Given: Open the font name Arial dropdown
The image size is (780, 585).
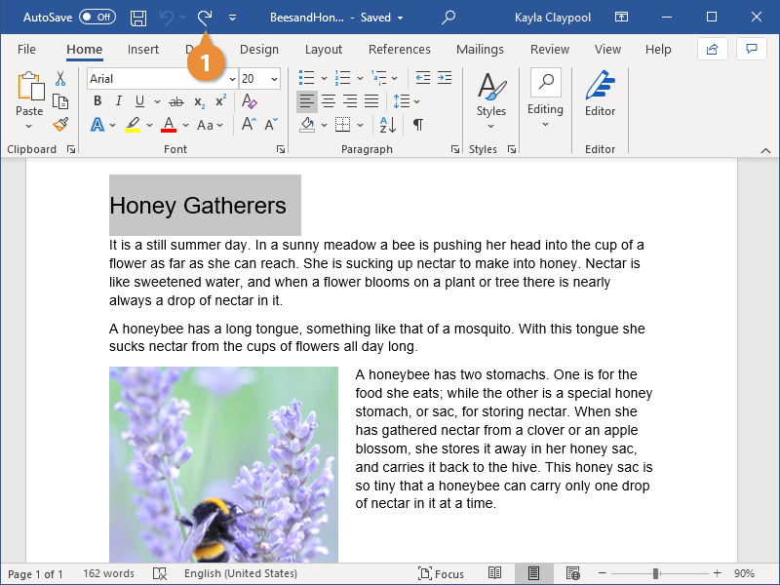Looking at the screenshot, I should [x=231, y=79].
